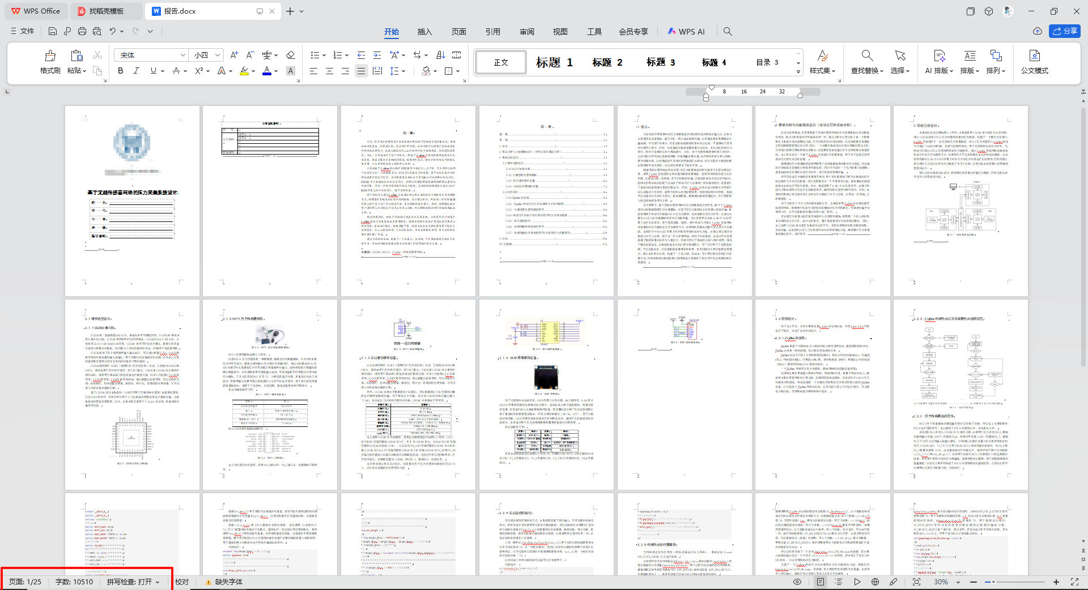The width and height of the screenshot is (1088, 590).
Task: Toggle Italic formatting
Action: [x=136, y=71]
